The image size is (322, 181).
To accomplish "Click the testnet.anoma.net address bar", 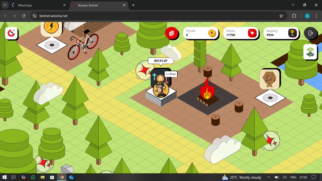I will pyautogui.click(x=54, y=16).
